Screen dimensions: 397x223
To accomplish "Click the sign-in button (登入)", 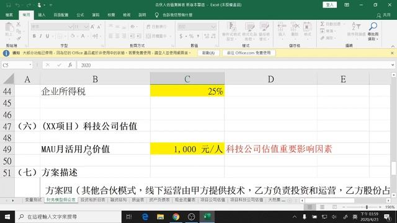I will coord(329,5).
